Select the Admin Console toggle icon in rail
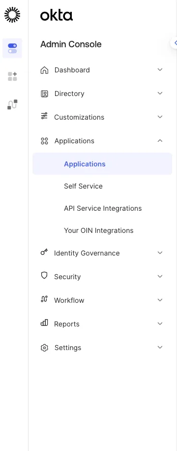This screenshot has width=177, height=451. point(12,48)
